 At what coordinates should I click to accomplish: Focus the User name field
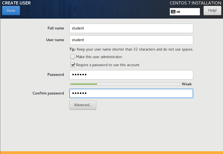click(x=131, y=40)
